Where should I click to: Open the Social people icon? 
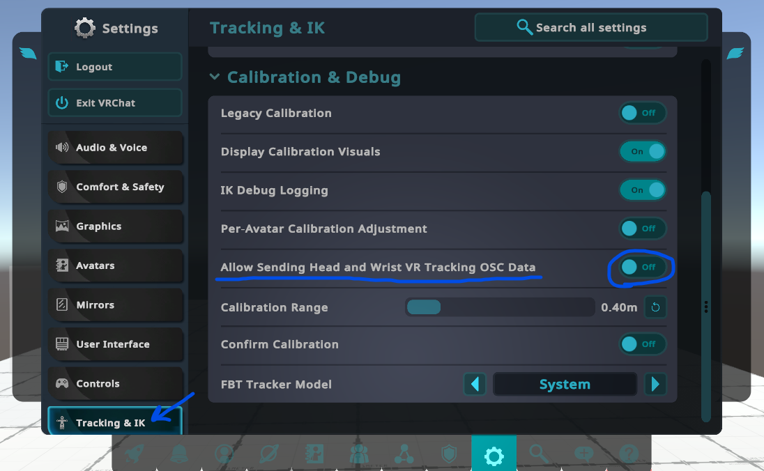359,454
